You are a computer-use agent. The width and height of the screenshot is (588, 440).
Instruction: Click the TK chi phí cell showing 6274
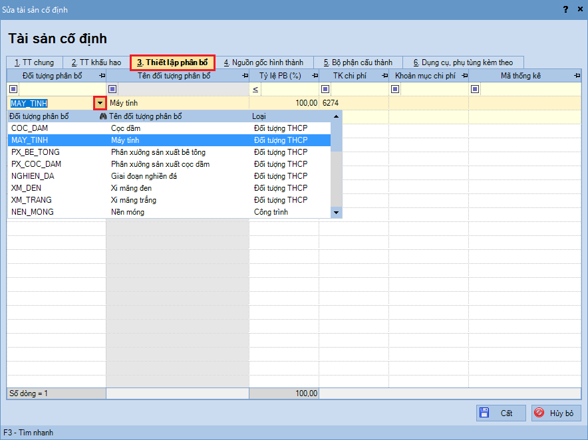point(353,103)
